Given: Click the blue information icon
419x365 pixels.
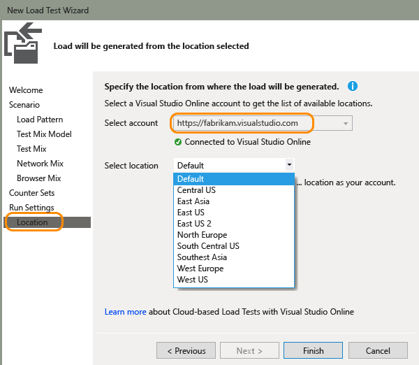Looking at the screenshot, I should 353,86.
